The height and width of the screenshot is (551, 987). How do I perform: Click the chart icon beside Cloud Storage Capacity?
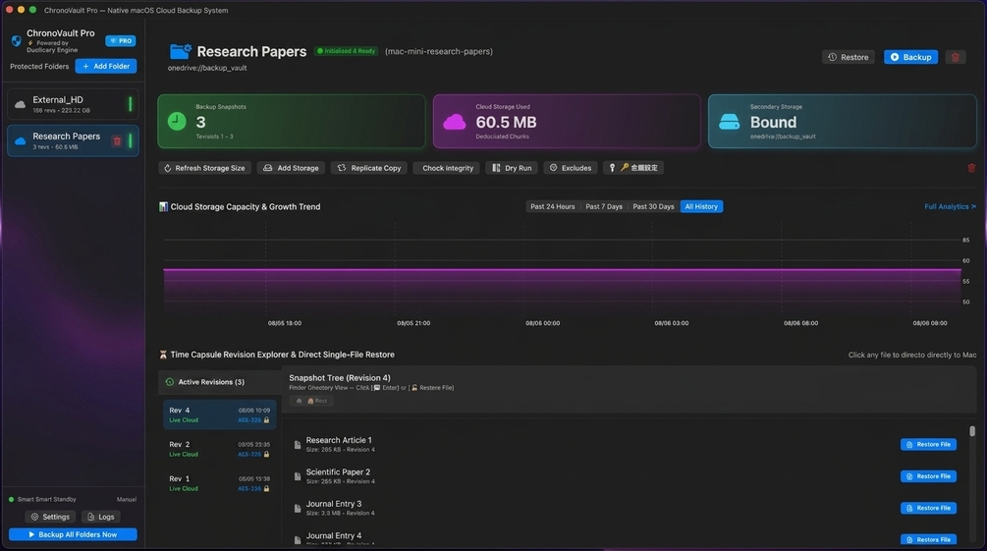pyautogui.click(x=163, y=206)
